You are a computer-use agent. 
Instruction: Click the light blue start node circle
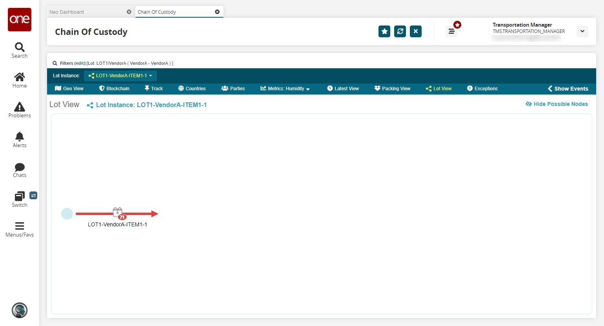[67, 214]
